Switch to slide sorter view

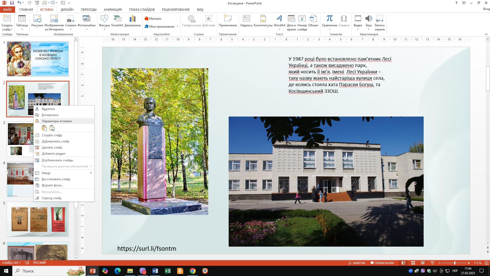pyautogui.click(x=413, y=263)
